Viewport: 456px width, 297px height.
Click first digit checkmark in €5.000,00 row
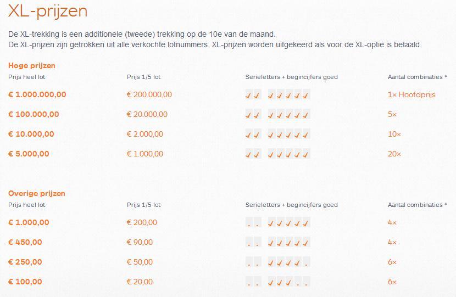(x=271, y=154)
